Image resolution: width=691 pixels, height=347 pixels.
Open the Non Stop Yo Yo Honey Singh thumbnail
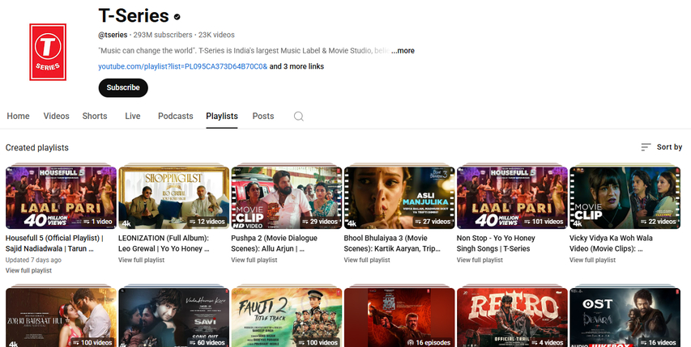(x=512, y=197)
